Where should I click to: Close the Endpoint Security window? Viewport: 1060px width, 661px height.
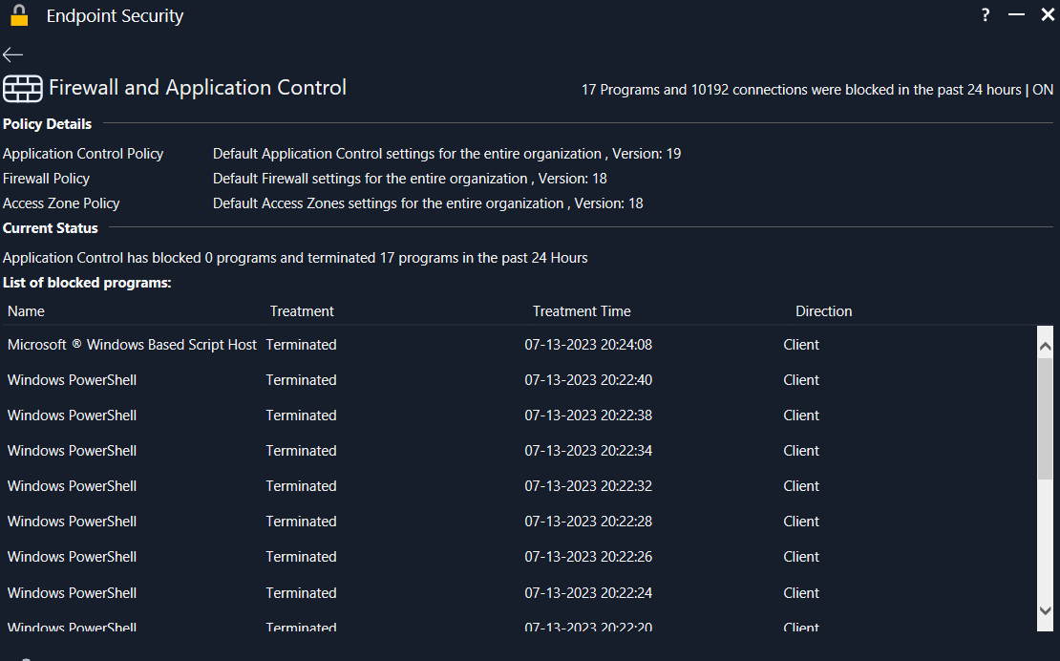(x=1047, y=15)
